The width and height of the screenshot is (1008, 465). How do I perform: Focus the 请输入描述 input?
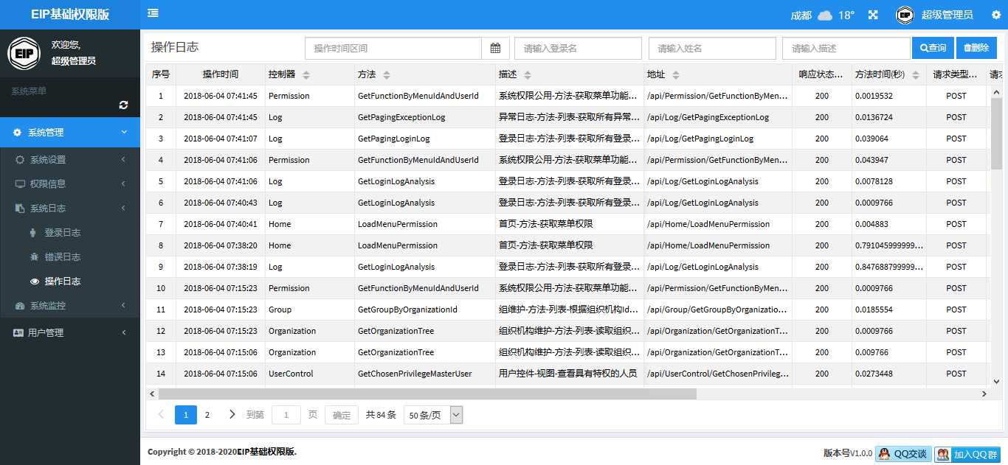[x=846, y=48]
